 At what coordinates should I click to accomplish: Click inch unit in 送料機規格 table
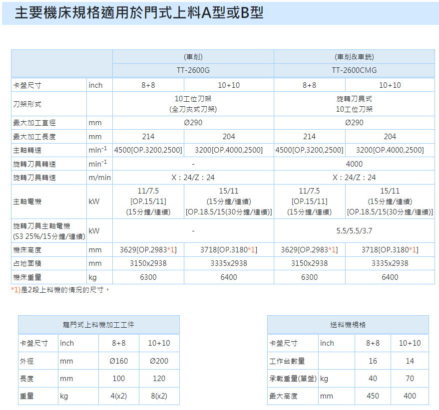pos(327,343)
